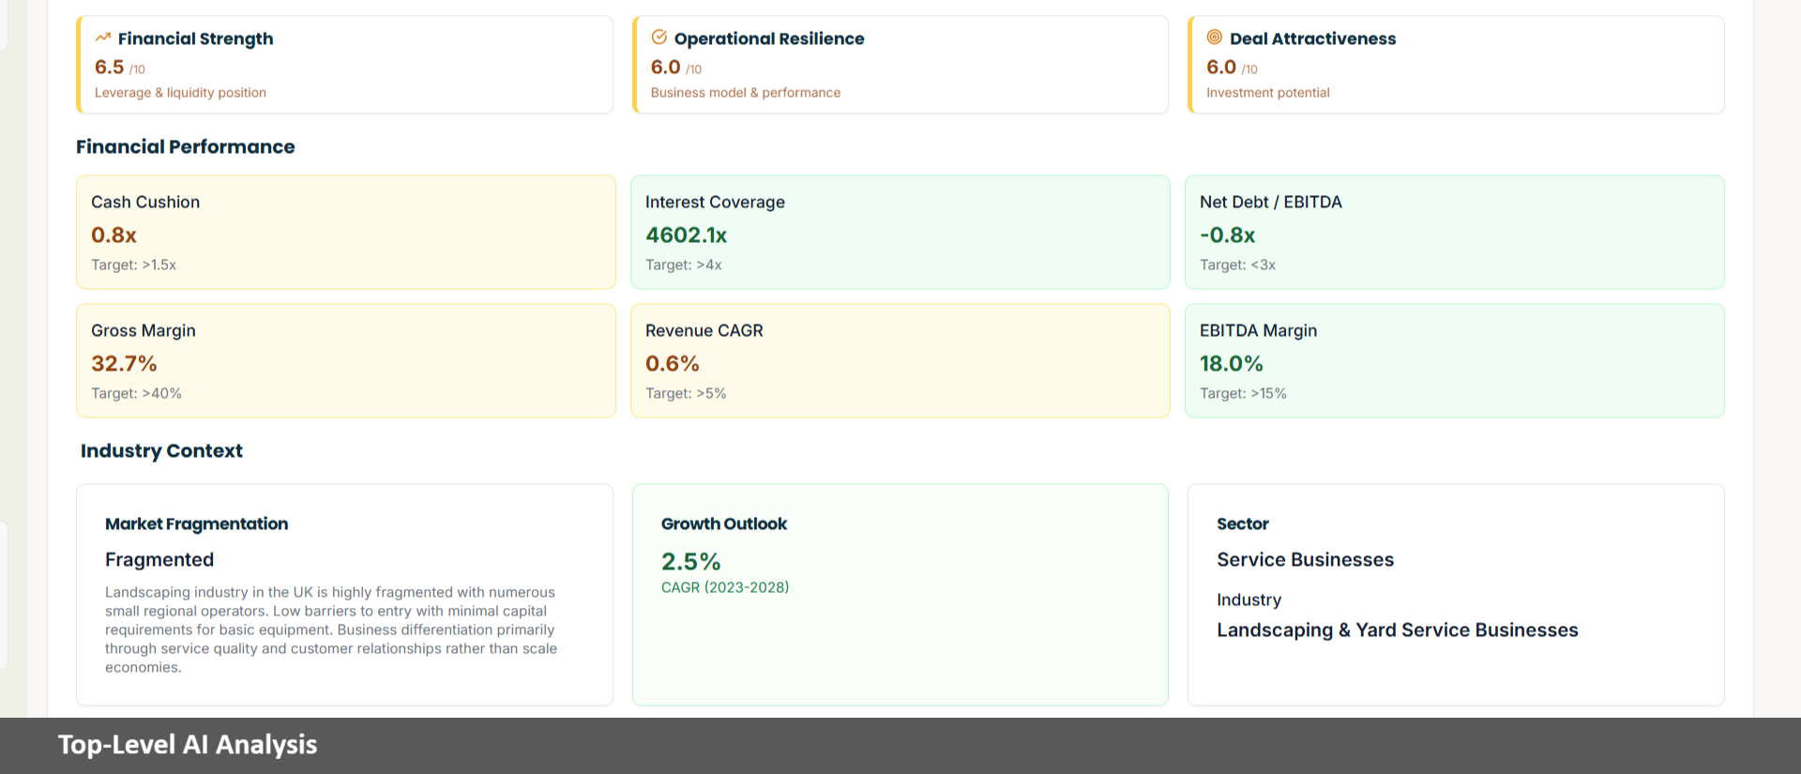
Task: Select the EBITDA Margin metric card
Action: tap(1454, 360)
